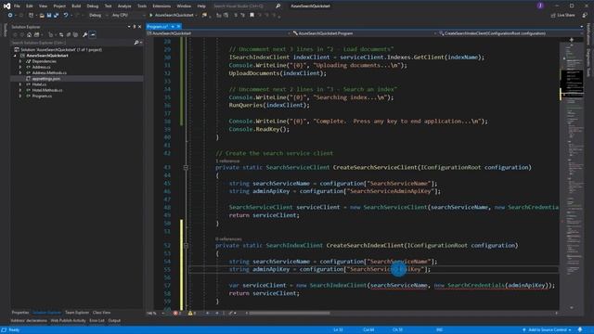Expand the Dependencies node
Screen dimensions: 594x334
coord(20,61)
